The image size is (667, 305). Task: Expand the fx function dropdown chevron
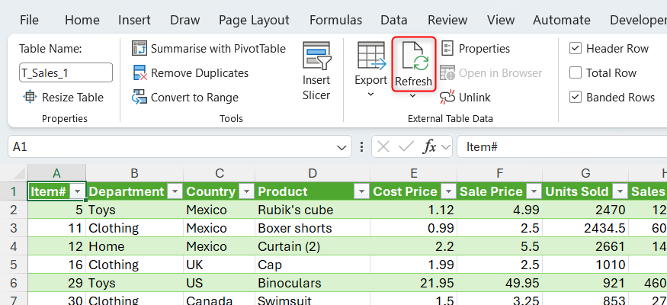tap(445, 147)
